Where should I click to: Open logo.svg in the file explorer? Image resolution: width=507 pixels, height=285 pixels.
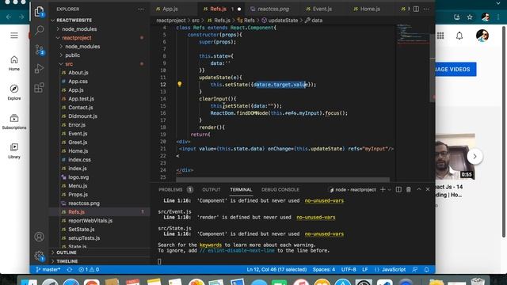[78, 177]
